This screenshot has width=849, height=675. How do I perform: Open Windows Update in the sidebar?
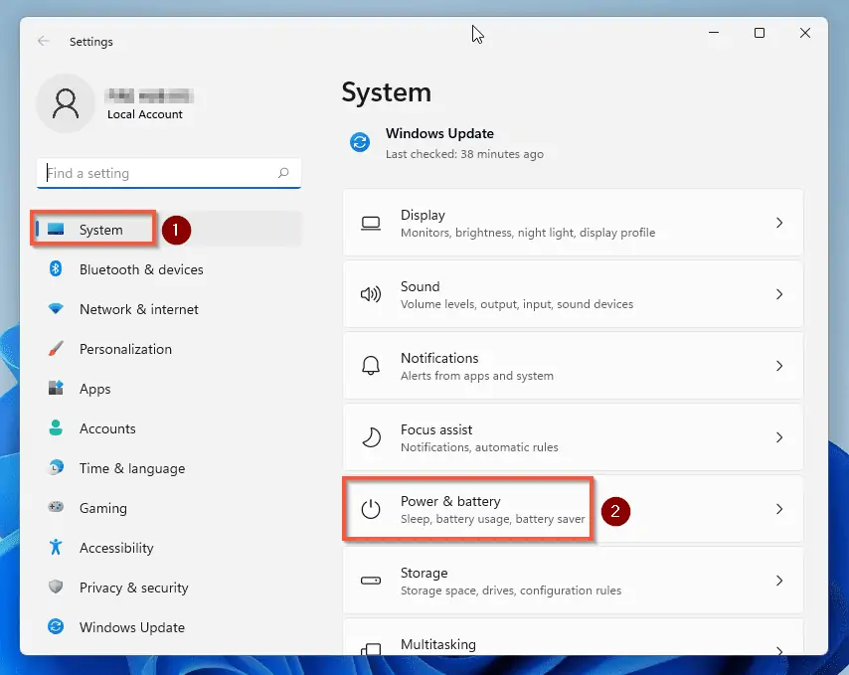click(132, 627)
